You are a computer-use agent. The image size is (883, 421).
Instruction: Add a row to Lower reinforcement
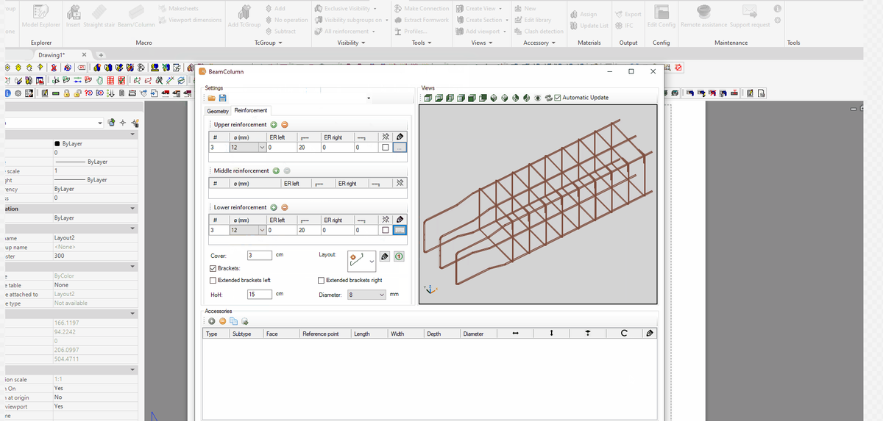274,207
